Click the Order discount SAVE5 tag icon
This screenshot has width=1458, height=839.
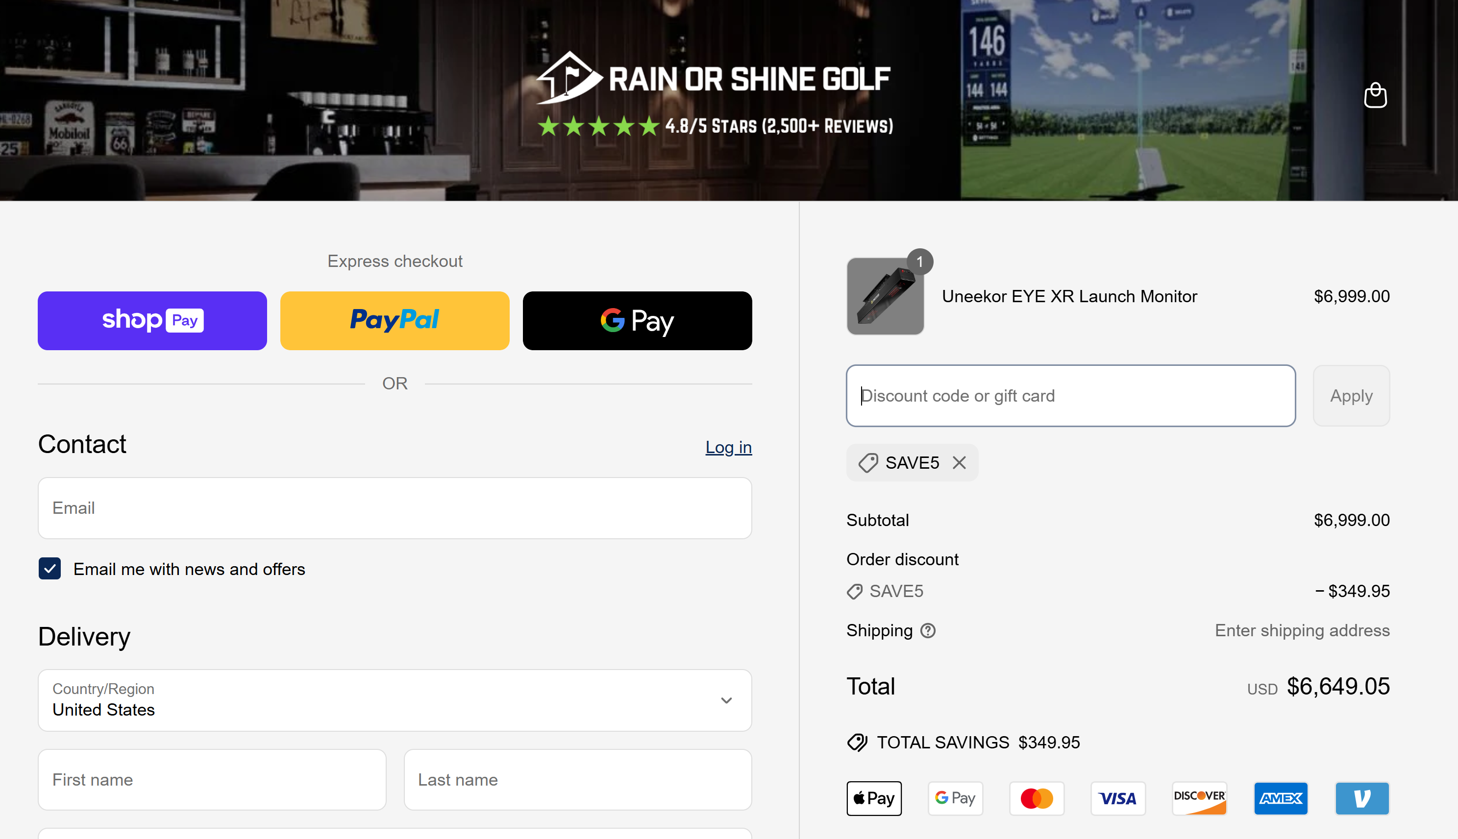854,591
